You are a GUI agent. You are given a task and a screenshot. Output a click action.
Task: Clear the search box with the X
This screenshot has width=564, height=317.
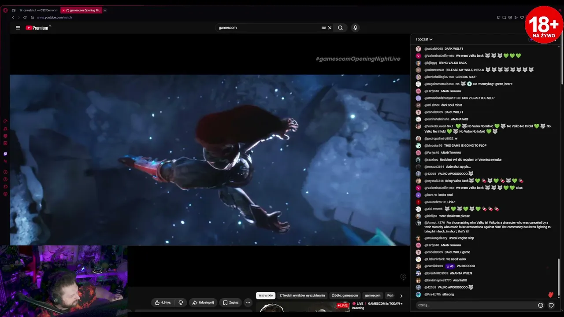(x=330, y=28)
